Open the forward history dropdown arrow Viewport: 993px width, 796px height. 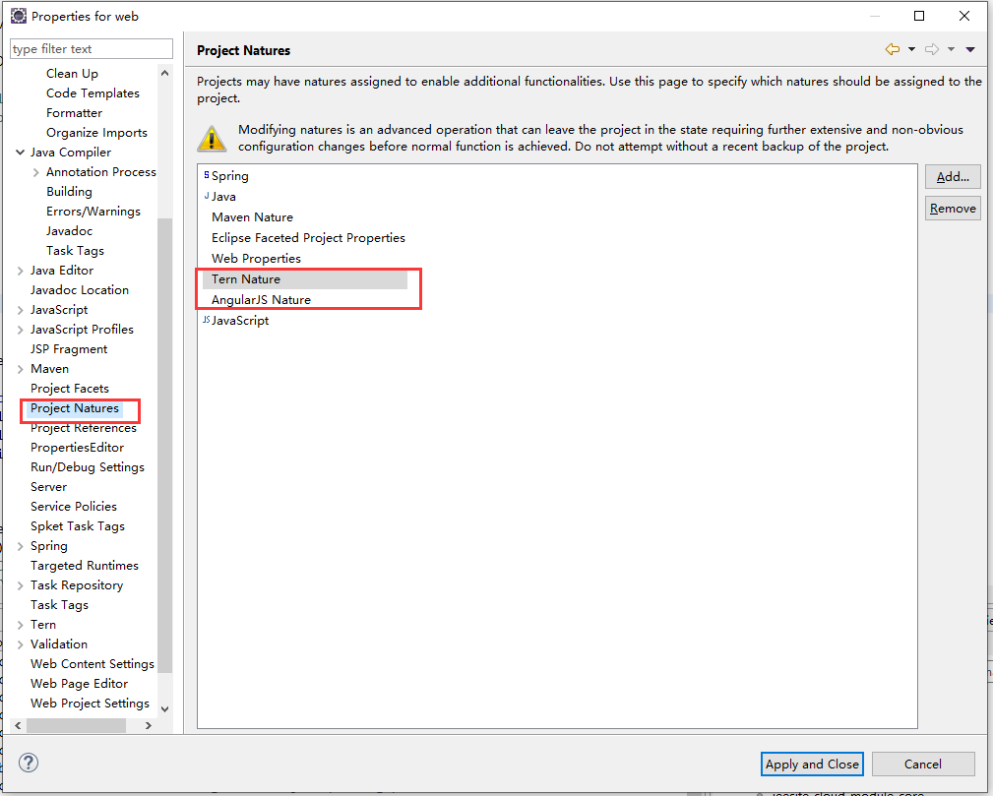point(952,49)
